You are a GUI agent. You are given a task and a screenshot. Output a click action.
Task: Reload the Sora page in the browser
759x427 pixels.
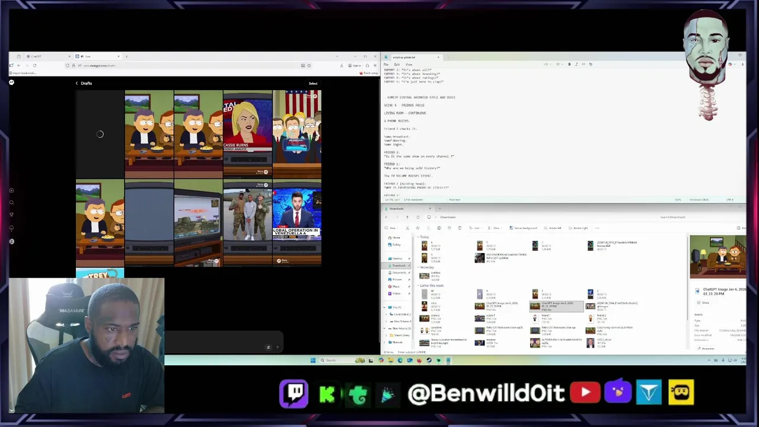point(34,65)
